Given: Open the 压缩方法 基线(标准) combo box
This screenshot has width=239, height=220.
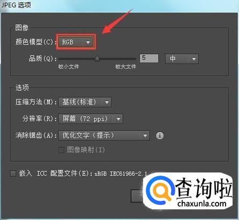Looking at the screenshot, I should click(x=85, y=103).
